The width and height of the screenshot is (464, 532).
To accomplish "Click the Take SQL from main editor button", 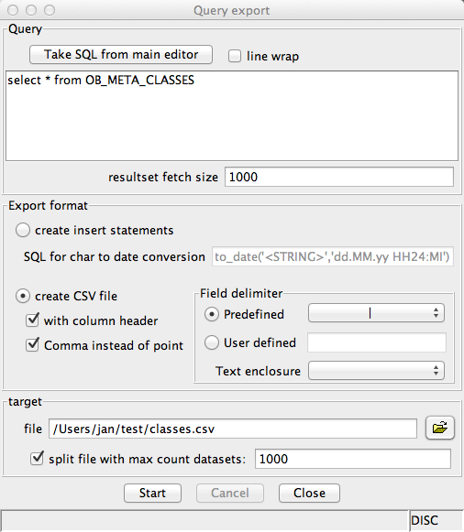I will click(121, 55).
